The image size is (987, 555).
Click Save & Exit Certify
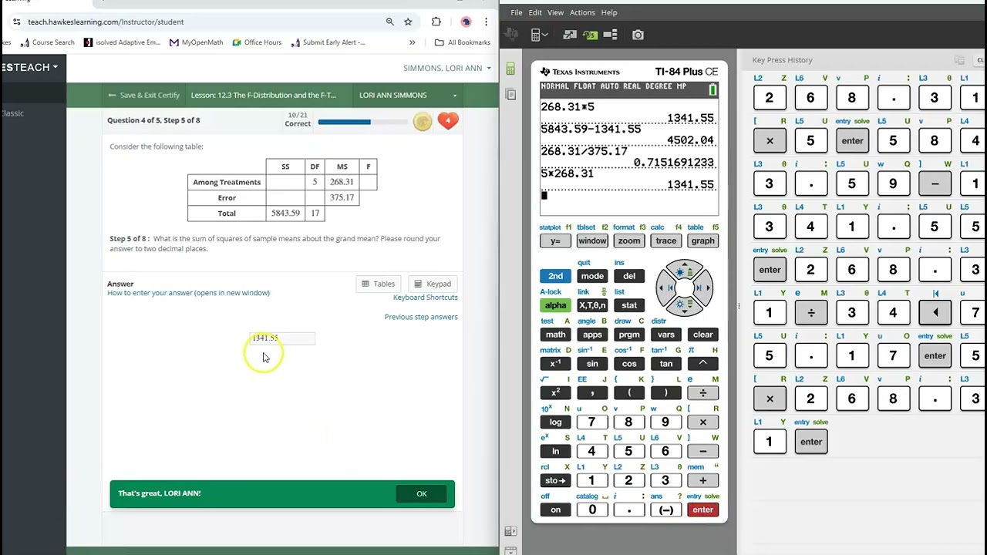coord(143,95)
